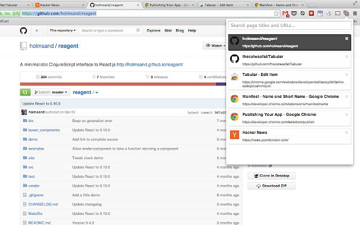
Task: Click the plus to create new file
Action: click(x=97, y=92)
